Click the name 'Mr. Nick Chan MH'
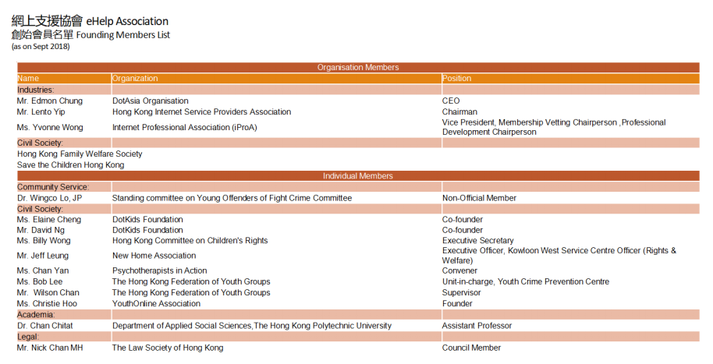Viewport: 713px width, 364px height. 50,348
